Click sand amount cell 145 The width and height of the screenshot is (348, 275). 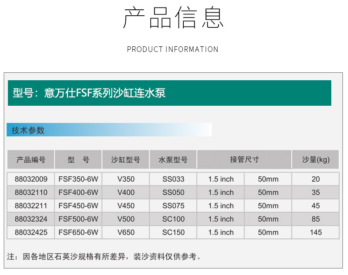coord(316,232)
